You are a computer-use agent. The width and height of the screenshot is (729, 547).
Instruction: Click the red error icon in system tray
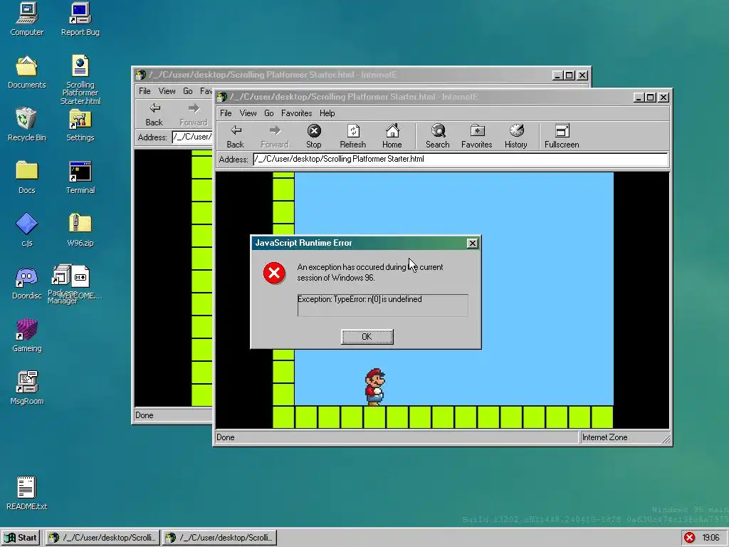(x=689, y=538)
